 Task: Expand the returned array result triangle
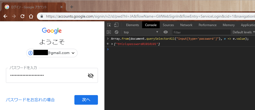pos(112,44)
